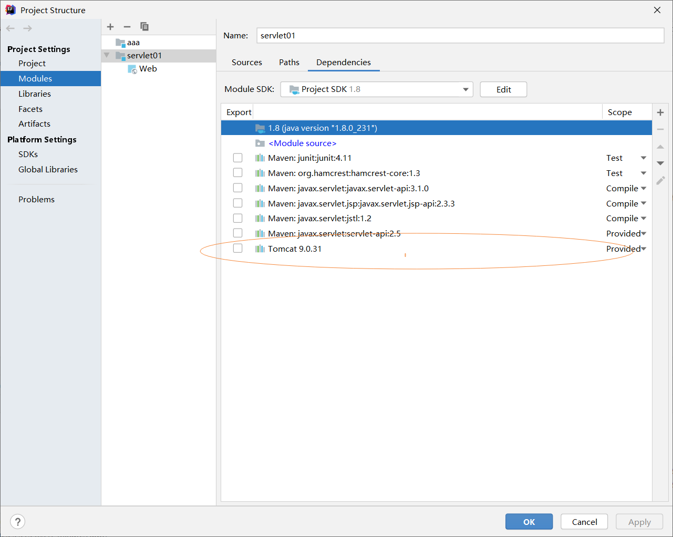Edit selected dependency with pencil icon
The width and height of the screenshot is (673, 537).
point(660,180)
